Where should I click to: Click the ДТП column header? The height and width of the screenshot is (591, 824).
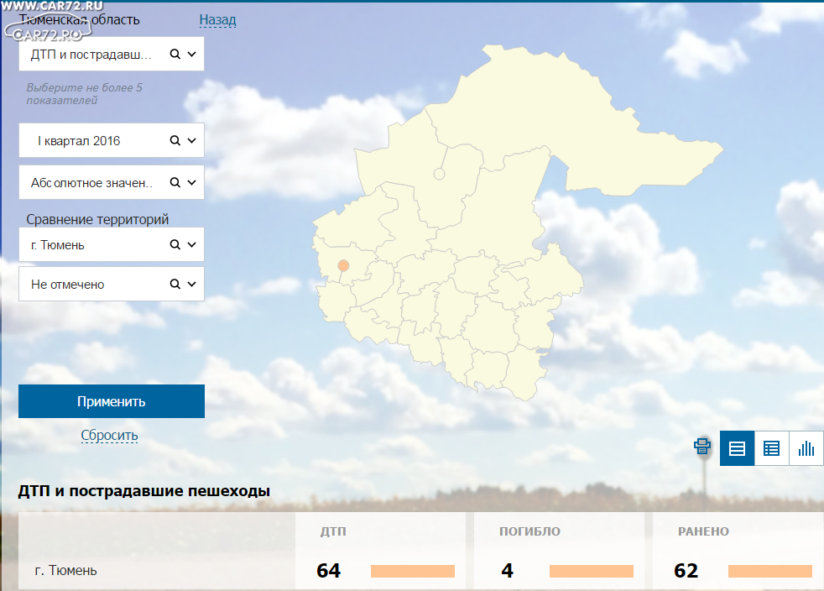click(x=333, y=531)
